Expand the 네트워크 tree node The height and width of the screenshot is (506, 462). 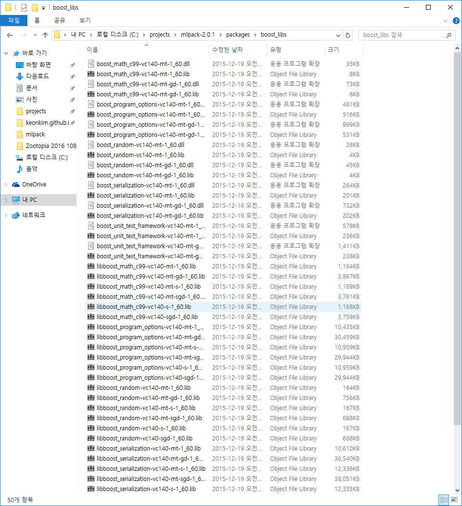click(6, 215)
